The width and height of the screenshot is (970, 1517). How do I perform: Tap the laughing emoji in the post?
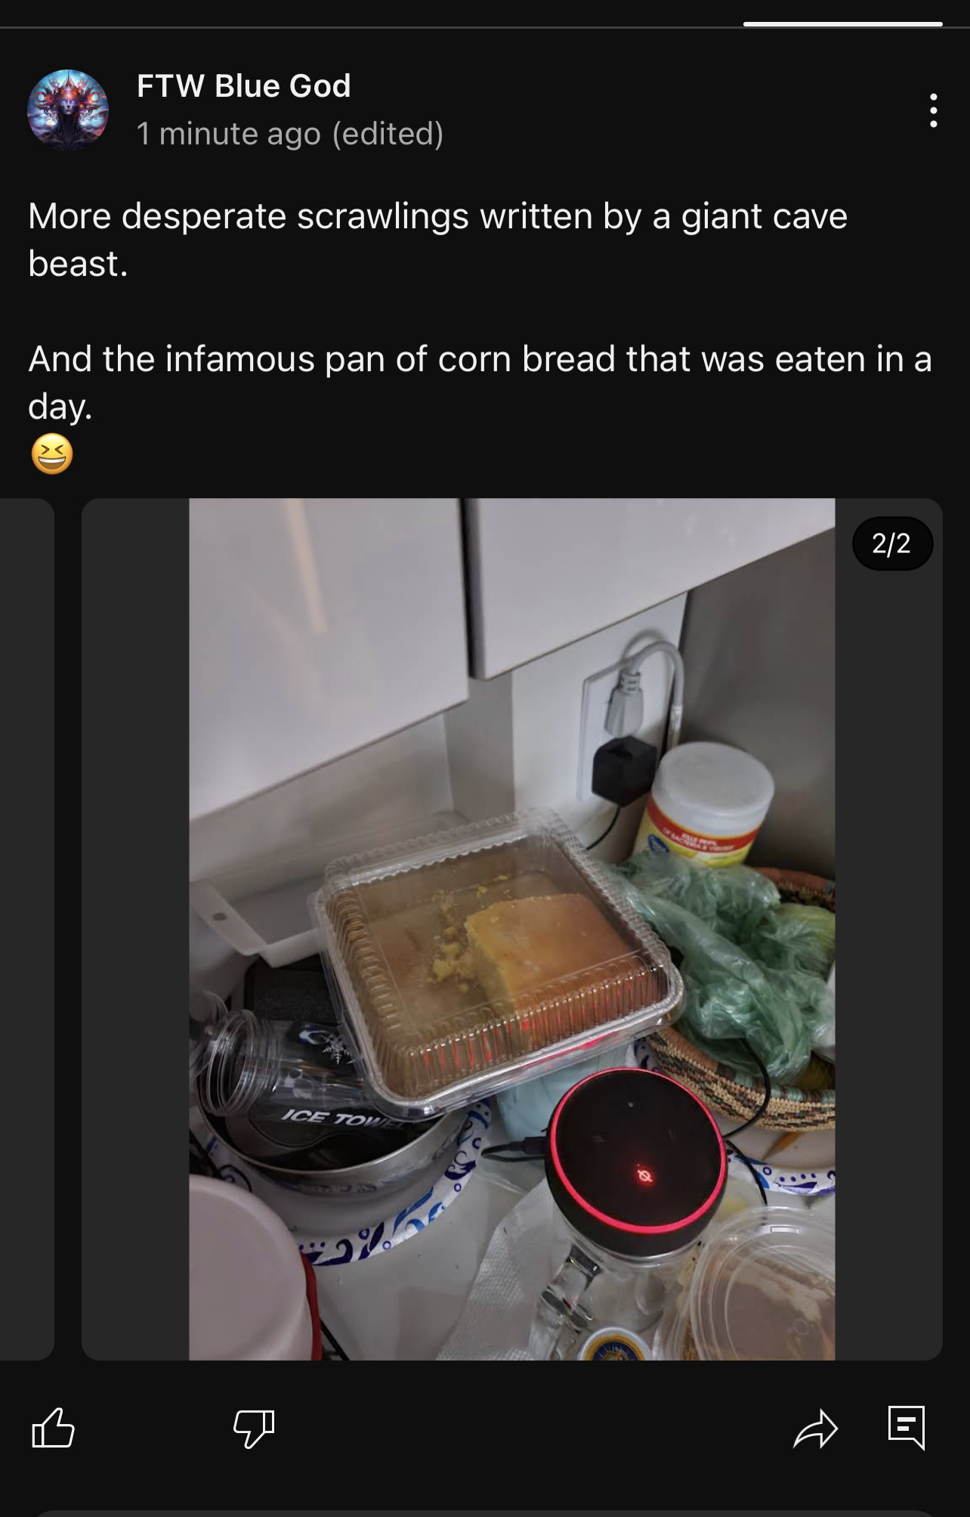(x=52, y=454)
